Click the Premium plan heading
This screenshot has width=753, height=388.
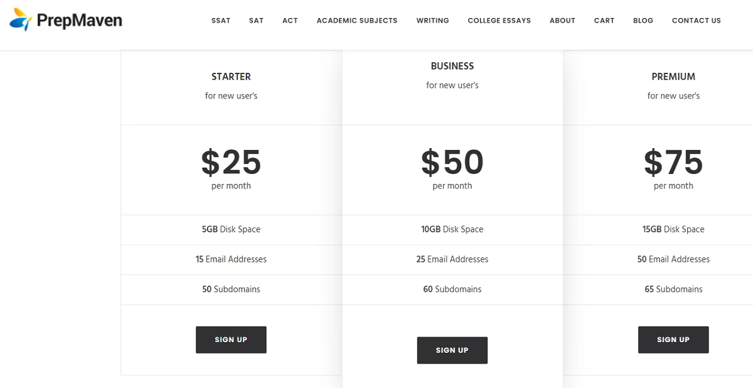click(673, 77)
